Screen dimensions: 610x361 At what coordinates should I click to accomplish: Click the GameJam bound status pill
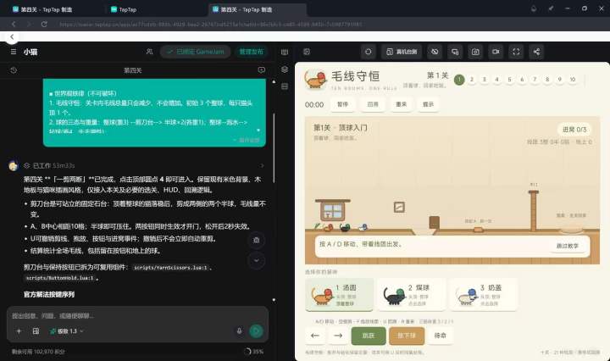tap(196, 52)
